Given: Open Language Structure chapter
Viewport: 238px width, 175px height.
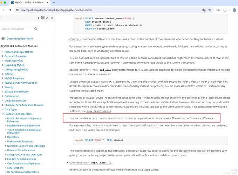Looking at the screenshot, I should [x=15, y=100].
